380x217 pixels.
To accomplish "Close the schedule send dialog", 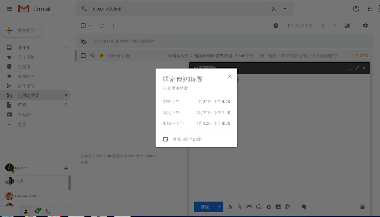I will 230,76.
